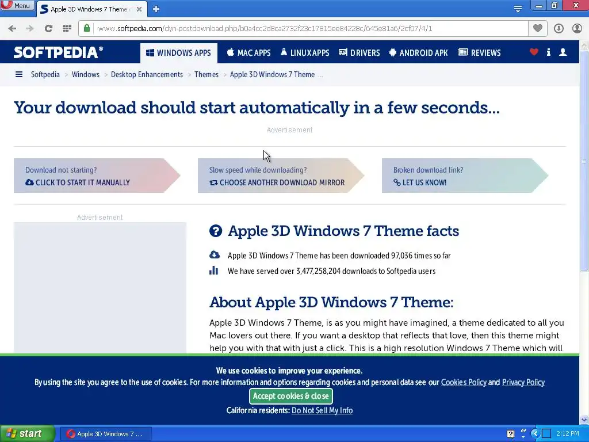Click Apple 3D Windows 7 Theme breadcrumb
The image size is (589, 442).
click(272, 74)
